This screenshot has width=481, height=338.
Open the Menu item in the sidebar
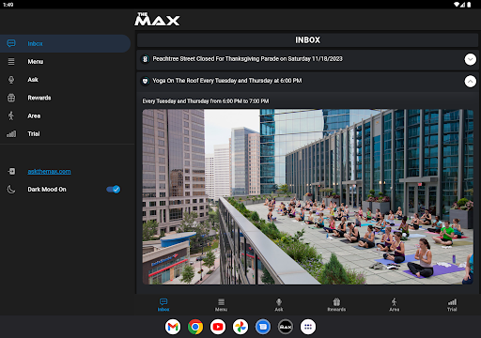[x=65, y=62]
